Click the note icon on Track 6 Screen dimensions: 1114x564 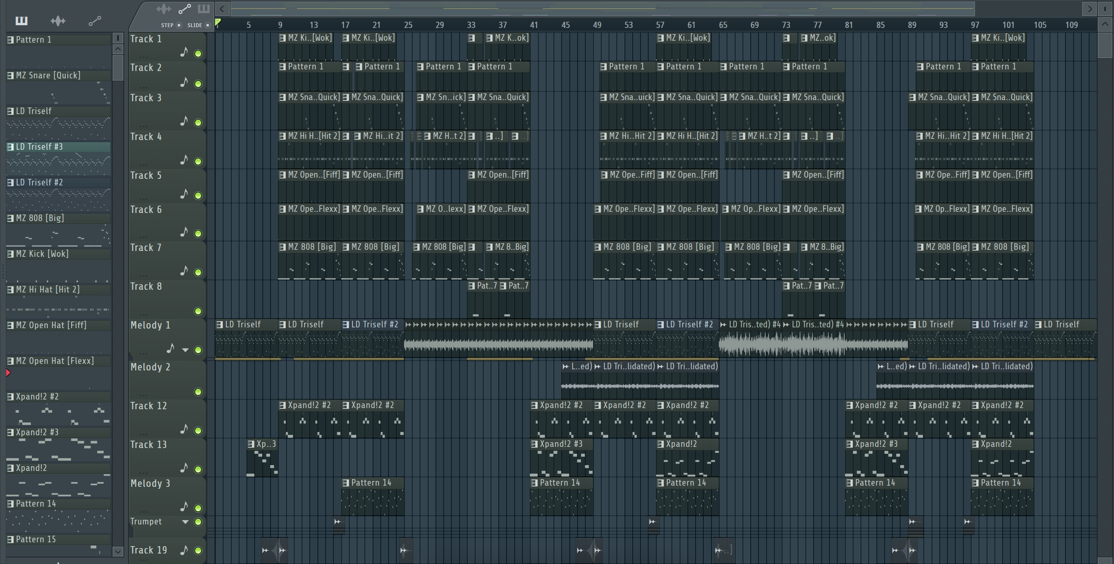coord(184,232)
